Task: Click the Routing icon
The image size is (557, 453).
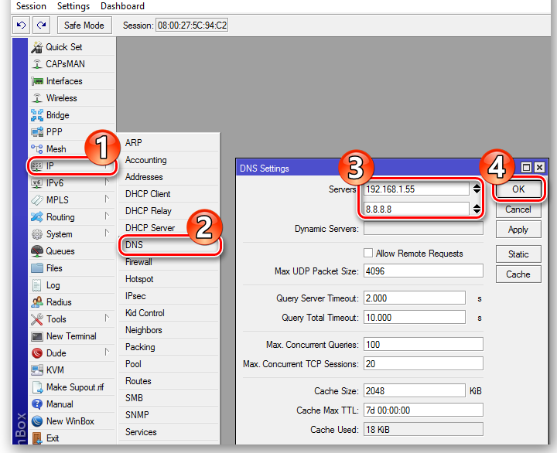Action: [x=37, y=217]
